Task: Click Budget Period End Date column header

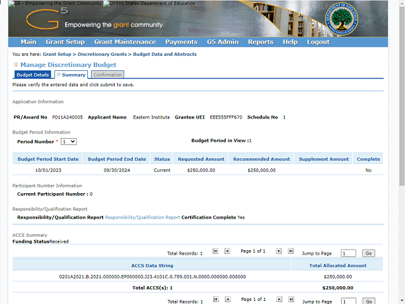Action: click(x=116, y=159)
